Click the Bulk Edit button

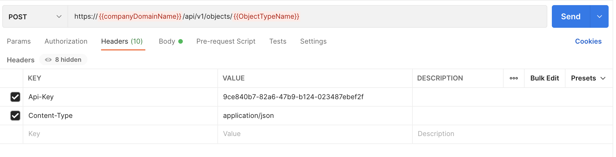coord(544,78)
